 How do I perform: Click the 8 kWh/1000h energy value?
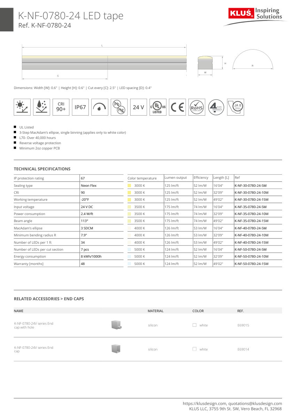[91, 257]
